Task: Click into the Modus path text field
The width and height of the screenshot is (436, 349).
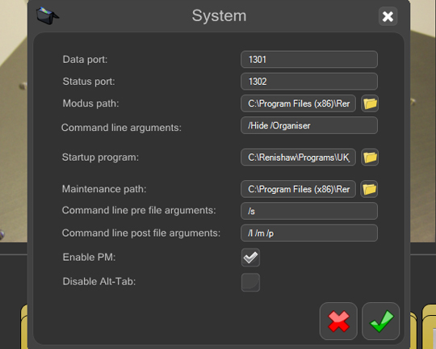Action: [298, 103]
